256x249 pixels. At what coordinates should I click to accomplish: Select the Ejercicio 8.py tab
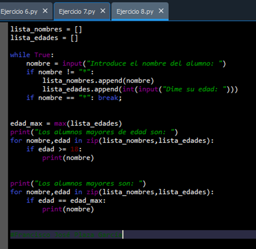(135, 11)
